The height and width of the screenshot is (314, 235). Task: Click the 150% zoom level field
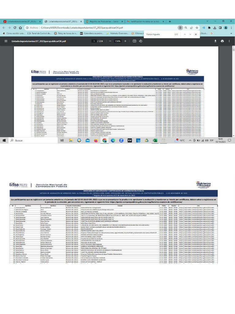click(x=117, y=41)
